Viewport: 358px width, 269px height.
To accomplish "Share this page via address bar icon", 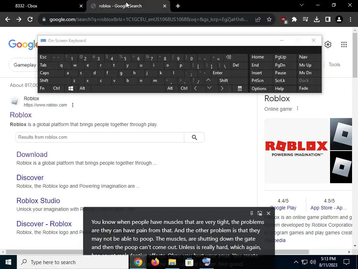I will 258,20.
